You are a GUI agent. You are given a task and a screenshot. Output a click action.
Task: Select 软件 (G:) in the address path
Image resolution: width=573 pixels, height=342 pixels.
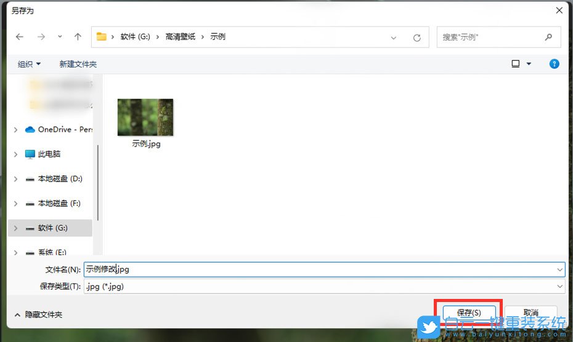[x=135, y=36]
